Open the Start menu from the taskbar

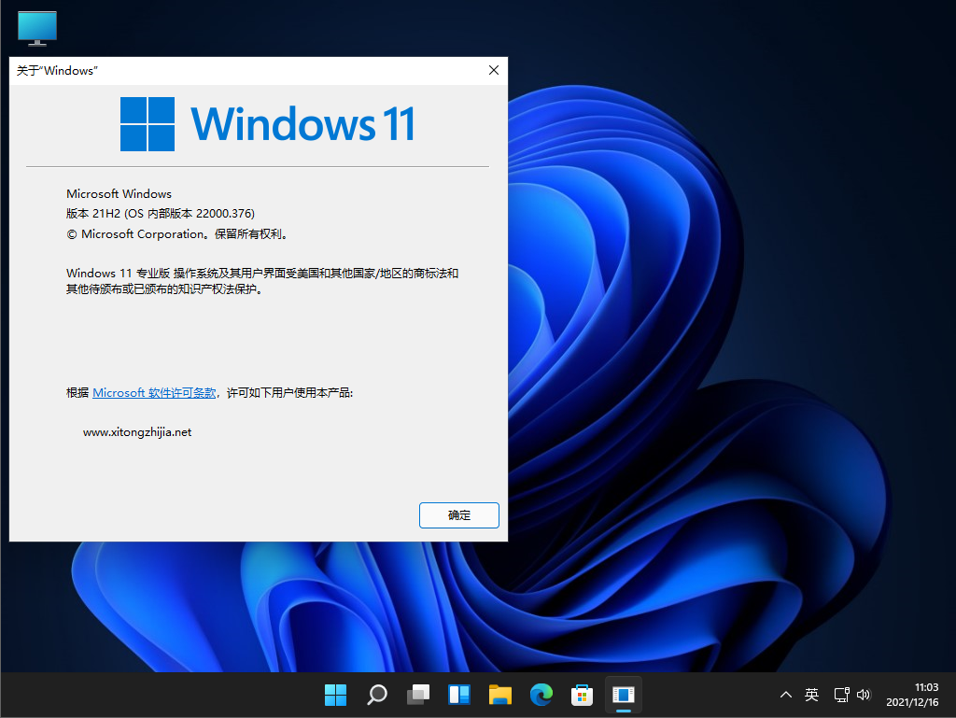(x=335, y=695)
